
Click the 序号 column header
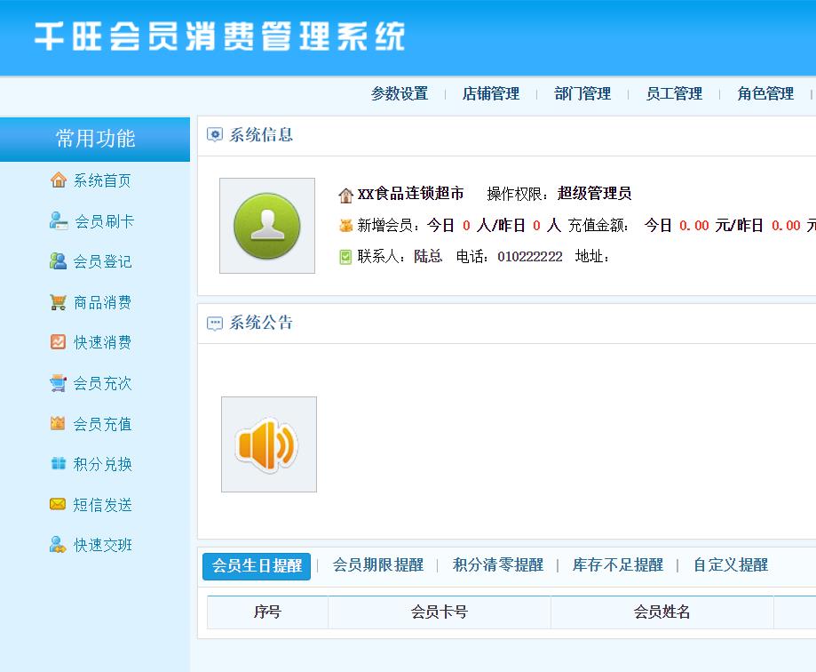267,612
